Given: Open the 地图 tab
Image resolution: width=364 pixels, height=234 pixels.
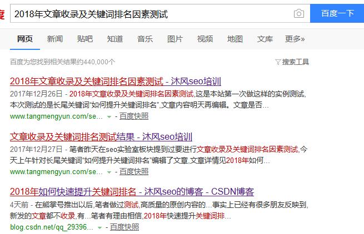Looking at the screenshot, I should (235, 39).
